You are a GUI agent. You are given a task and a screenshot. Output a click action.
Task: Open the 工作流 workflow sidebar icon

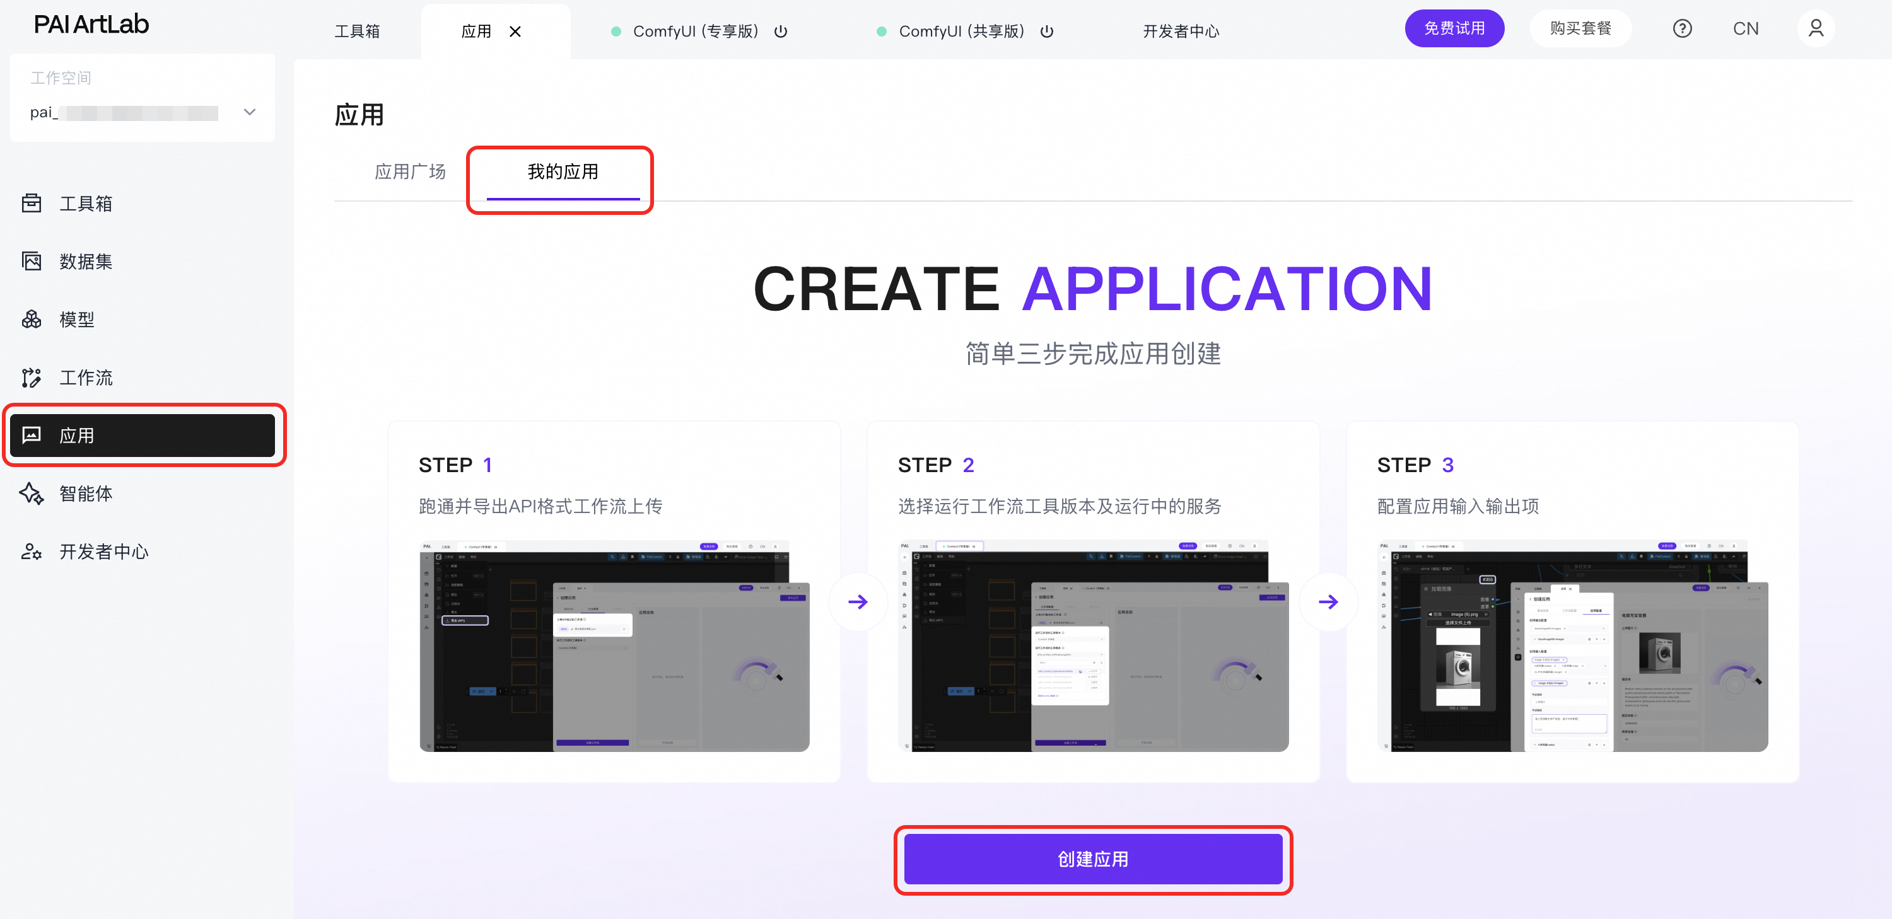tap(32, 378)
